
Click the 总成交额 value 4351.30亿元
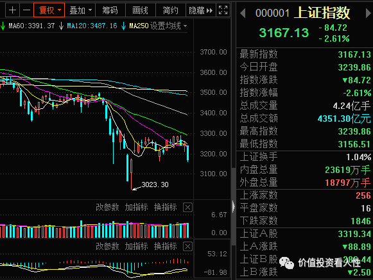344,119
